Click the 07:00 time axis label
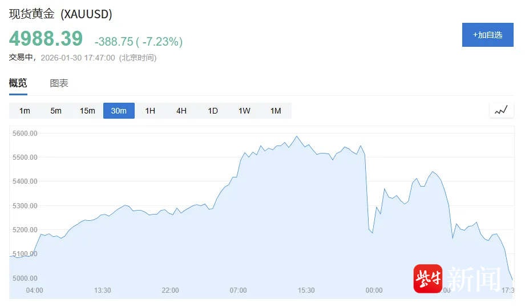Viewport: 525px width, 307px height. coord(238,290)
